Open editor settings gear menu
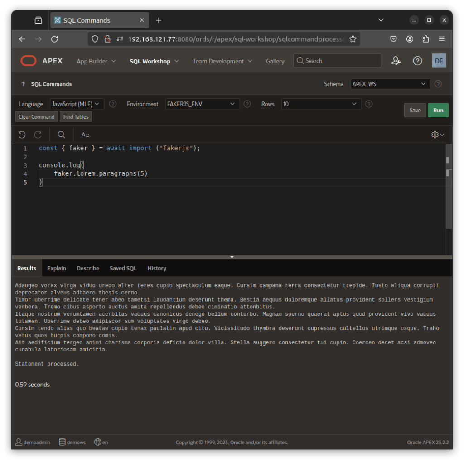Image resolution: width=464 pixels, height=462 pixels. pos(438,135)
